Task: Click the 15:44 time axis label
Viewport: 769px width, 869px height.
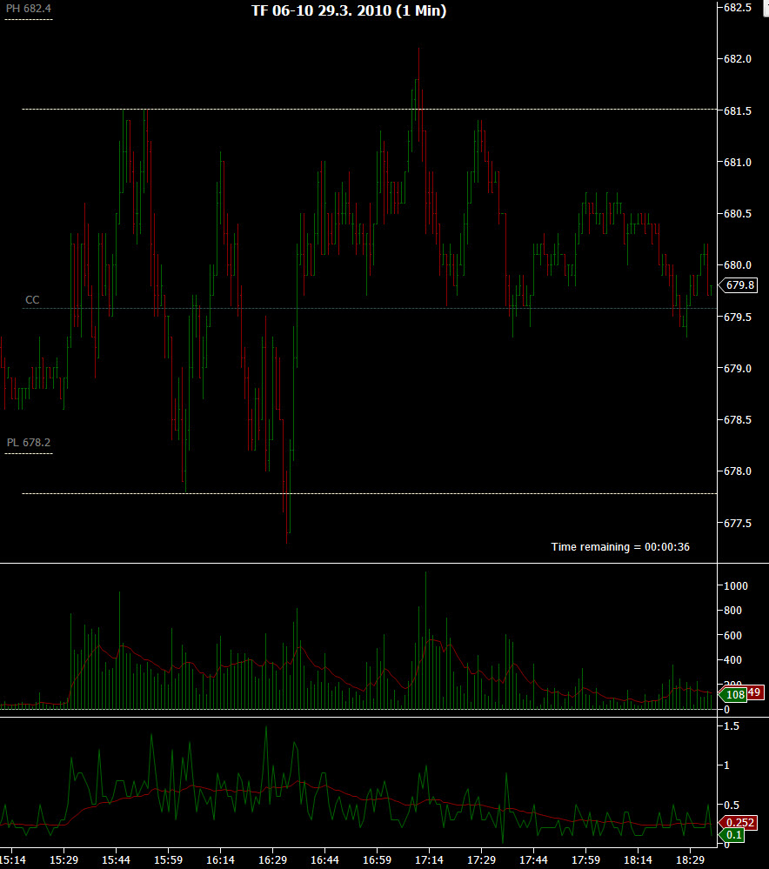Action: (x=116, y=860)
